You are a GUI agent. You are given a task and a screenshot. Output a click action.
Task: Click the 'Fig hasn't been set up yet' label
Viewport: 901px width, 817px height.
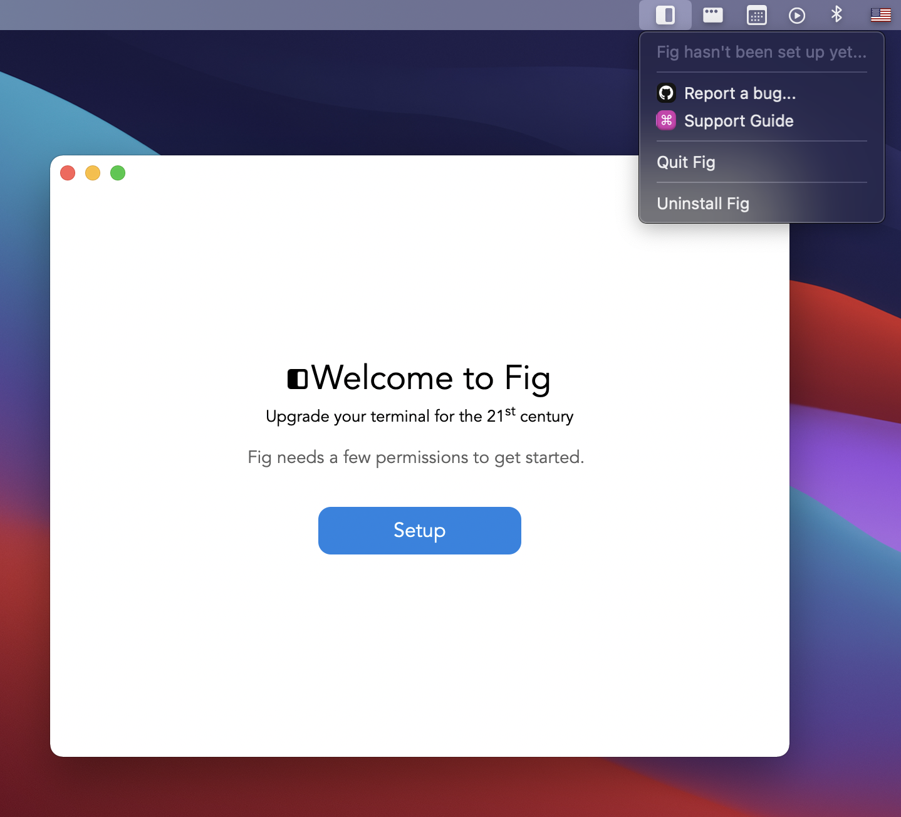tap(761, 52)
